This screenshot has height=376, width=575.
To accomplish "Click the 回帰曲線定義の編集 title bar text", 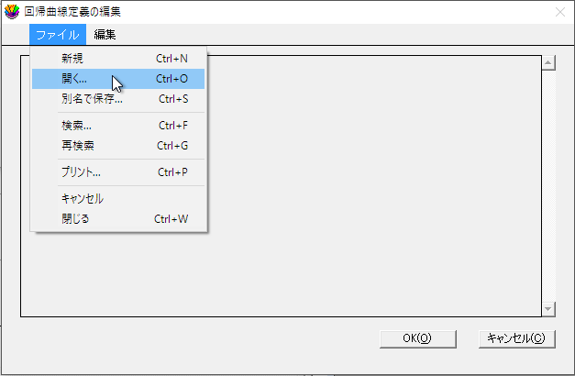I will 72,12.
